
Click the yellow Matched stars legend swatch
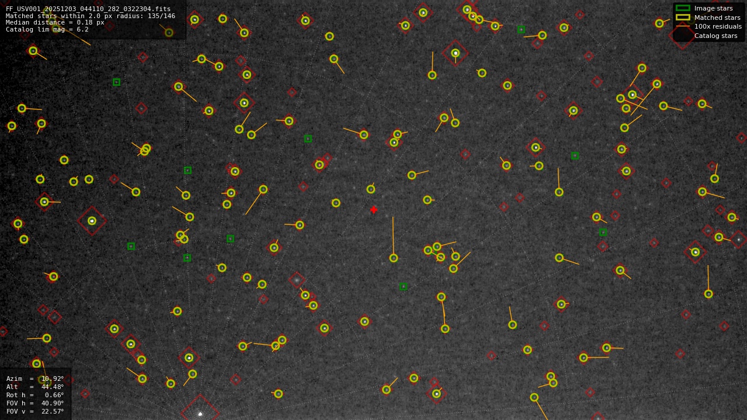683,18
